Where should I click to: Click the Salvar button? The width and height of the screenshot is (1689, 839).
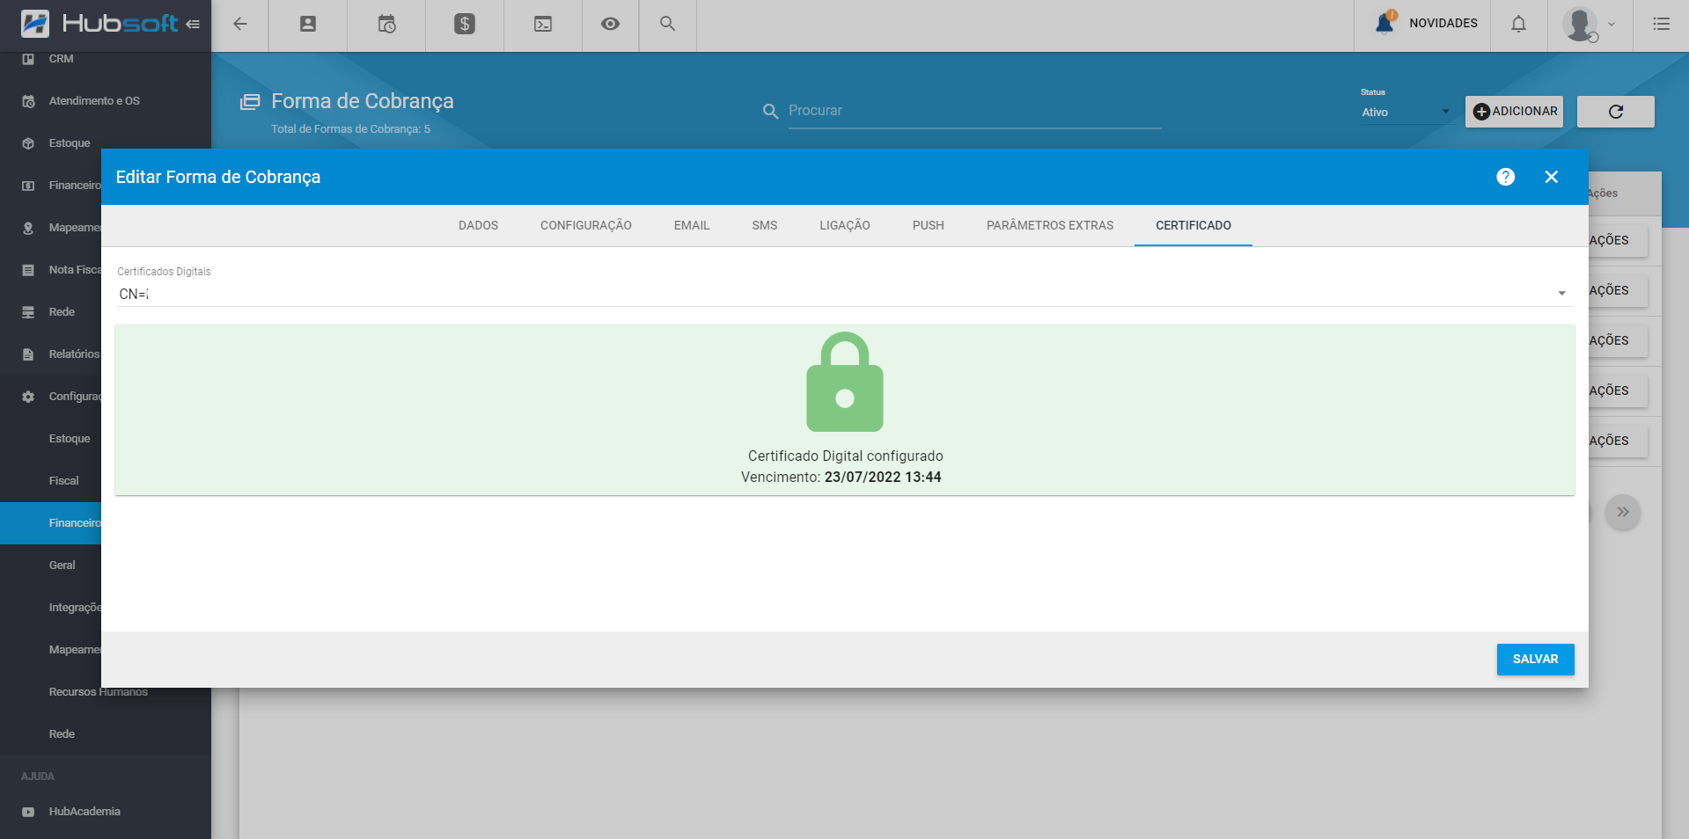coord(1535,660)
